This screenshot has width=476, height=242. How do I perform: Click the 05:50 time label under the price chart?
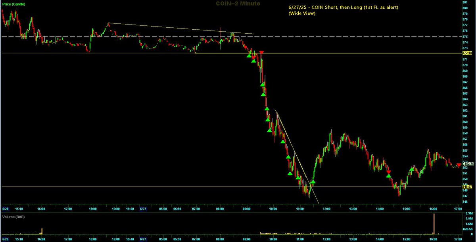click(178, 208)
